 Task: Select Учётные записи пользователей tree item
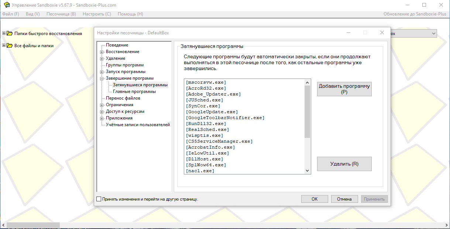[138, 125]
